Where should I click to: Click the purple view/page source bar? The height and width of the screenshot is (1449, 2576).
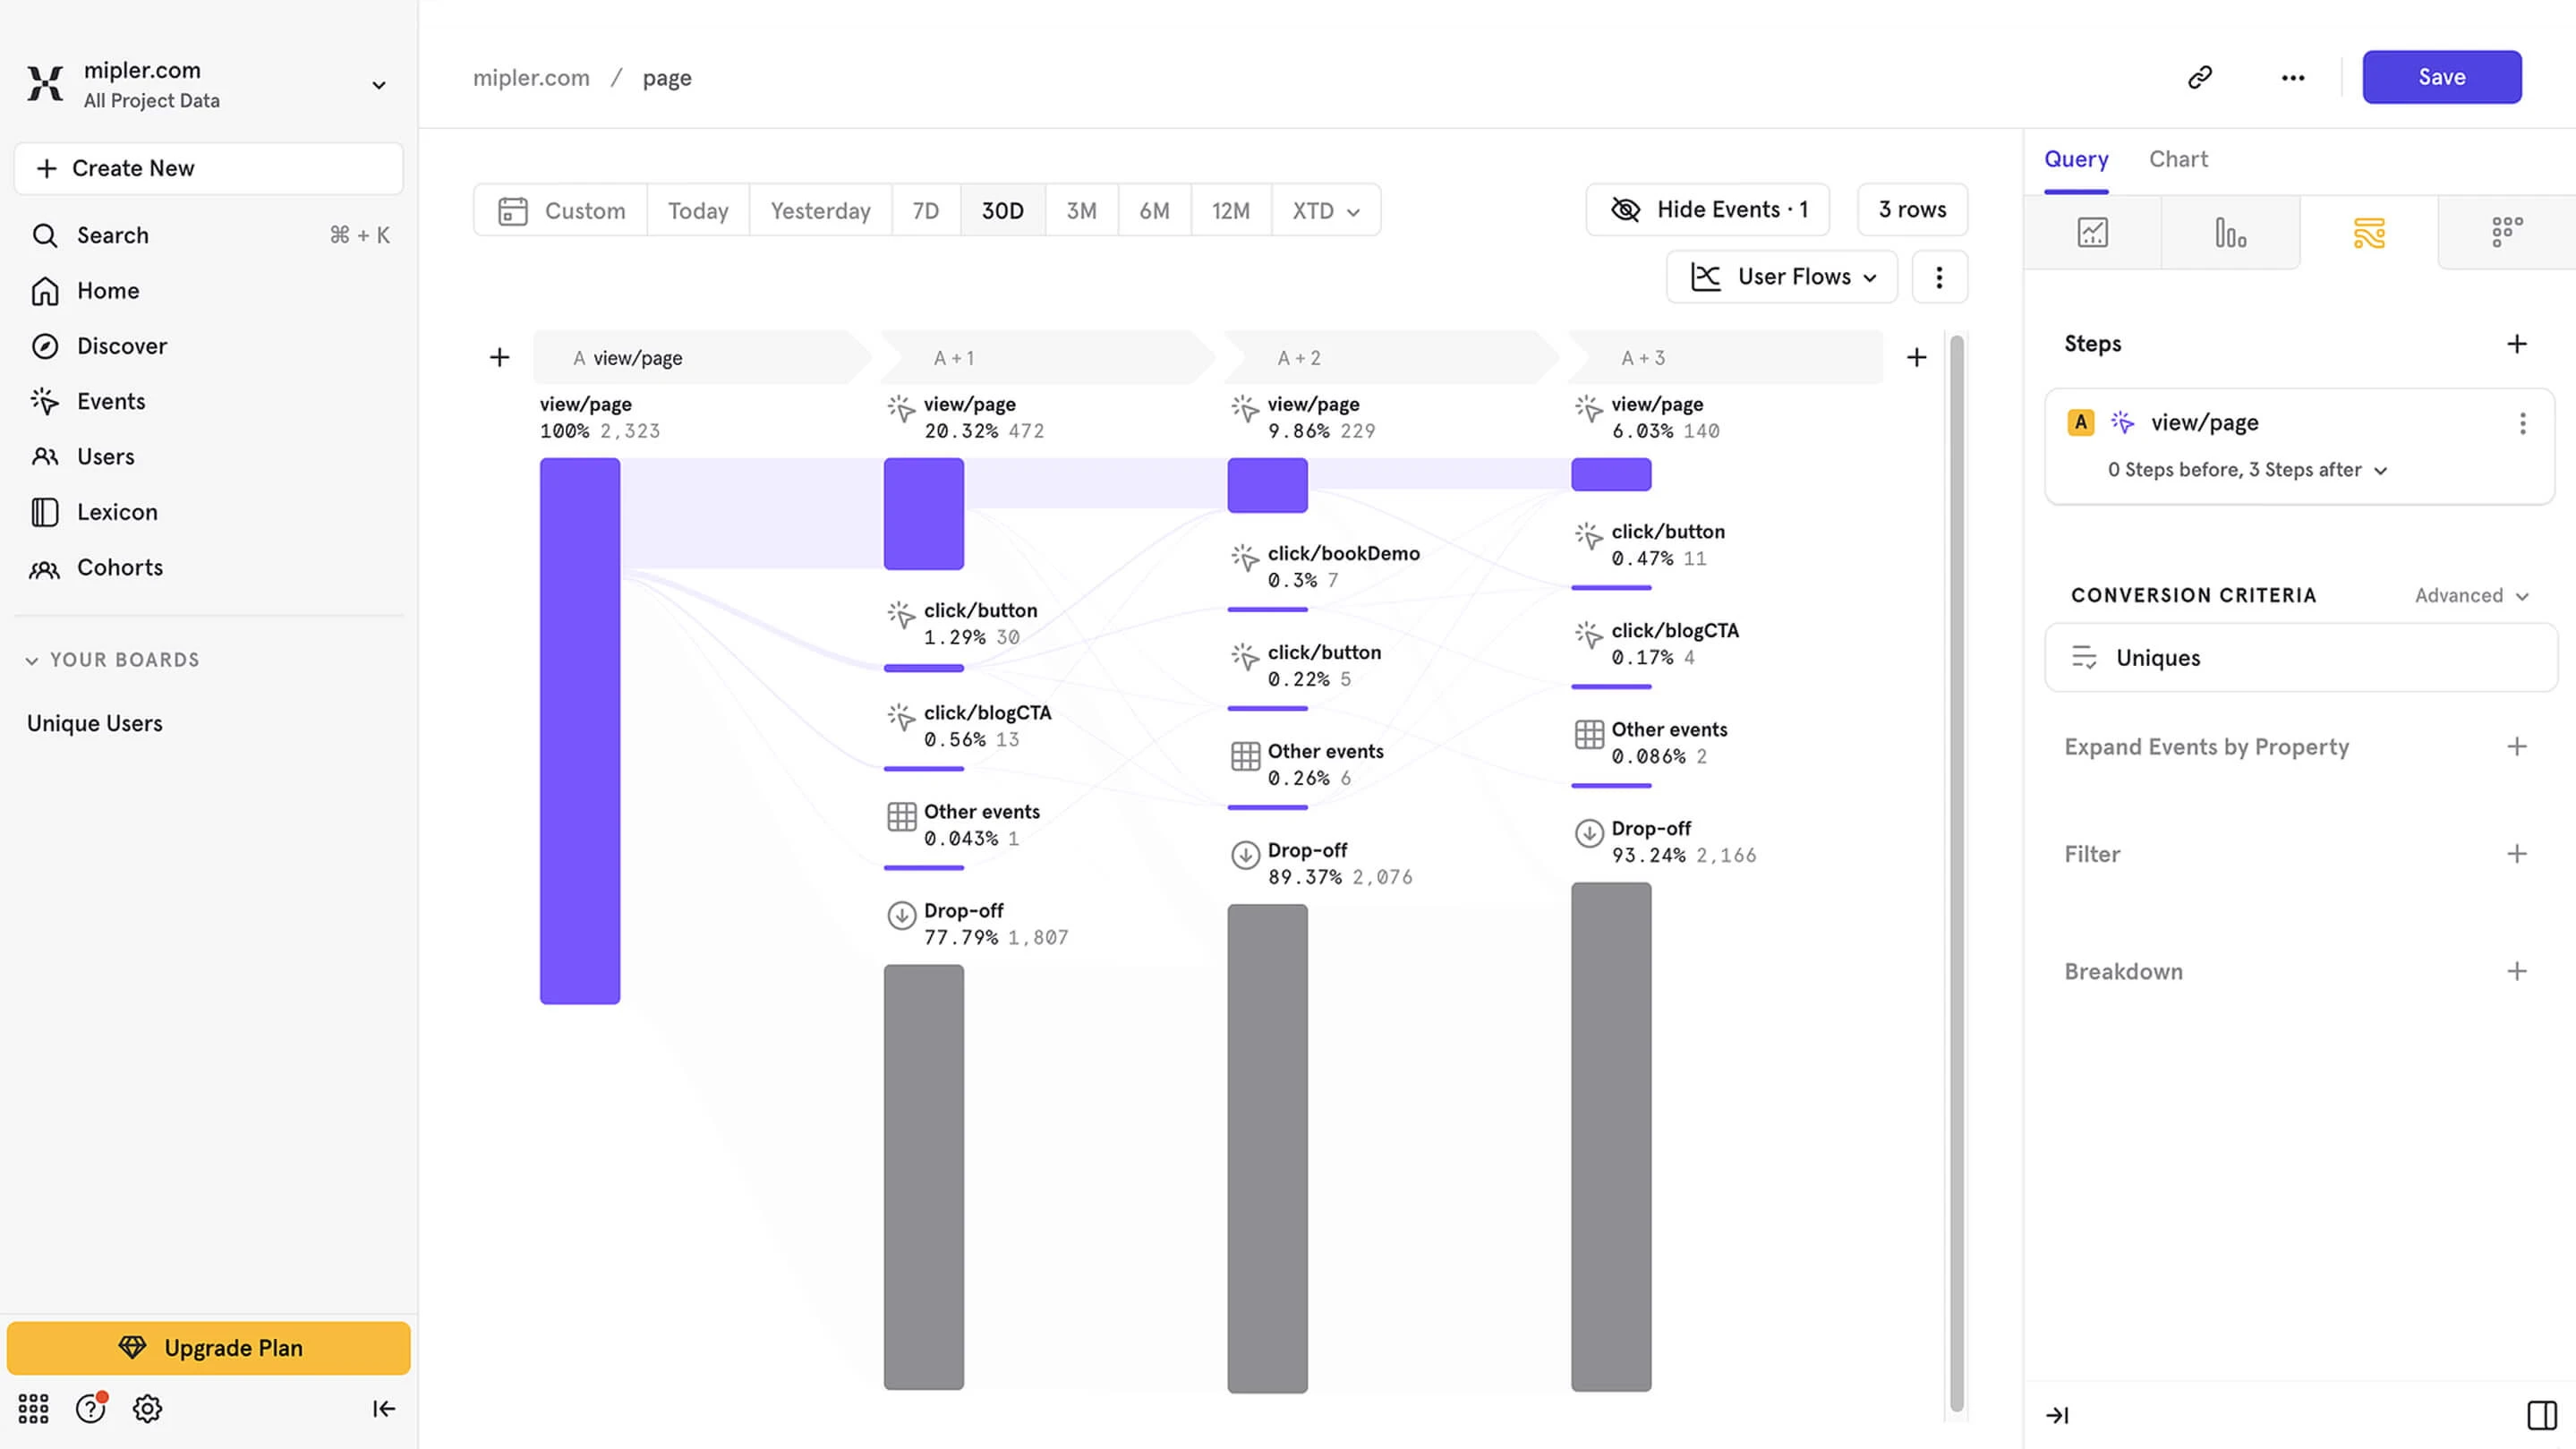tap(580, 730)
